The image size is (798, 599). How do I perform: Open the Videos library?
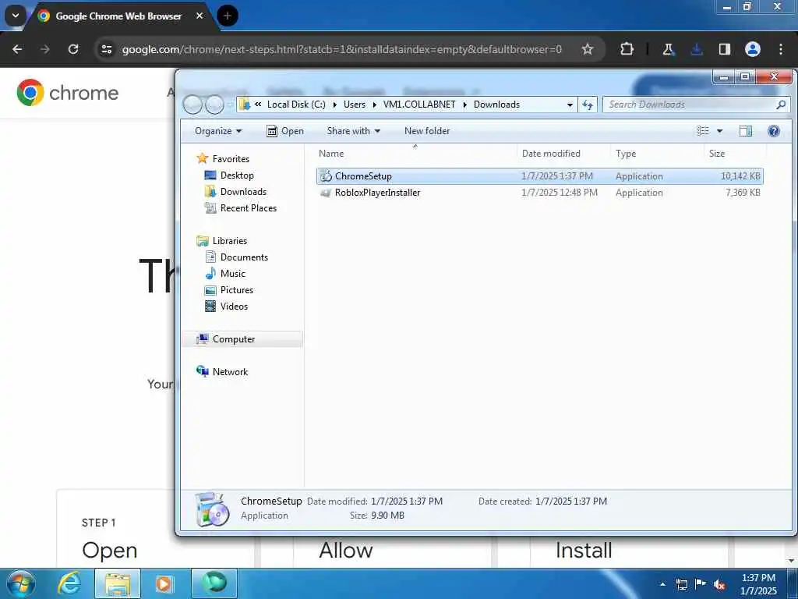pos(234,306)
